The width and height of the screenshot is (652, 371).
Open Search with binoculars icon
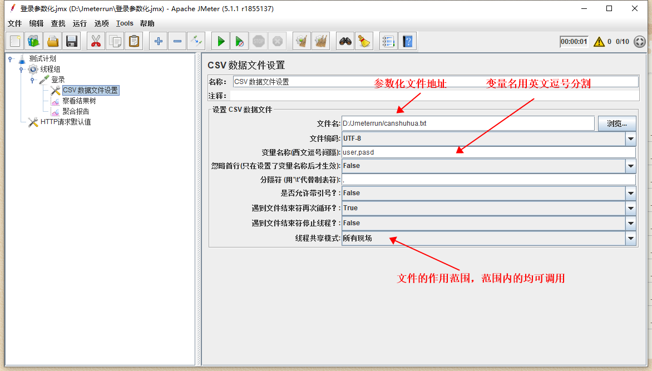click(345, 41)
